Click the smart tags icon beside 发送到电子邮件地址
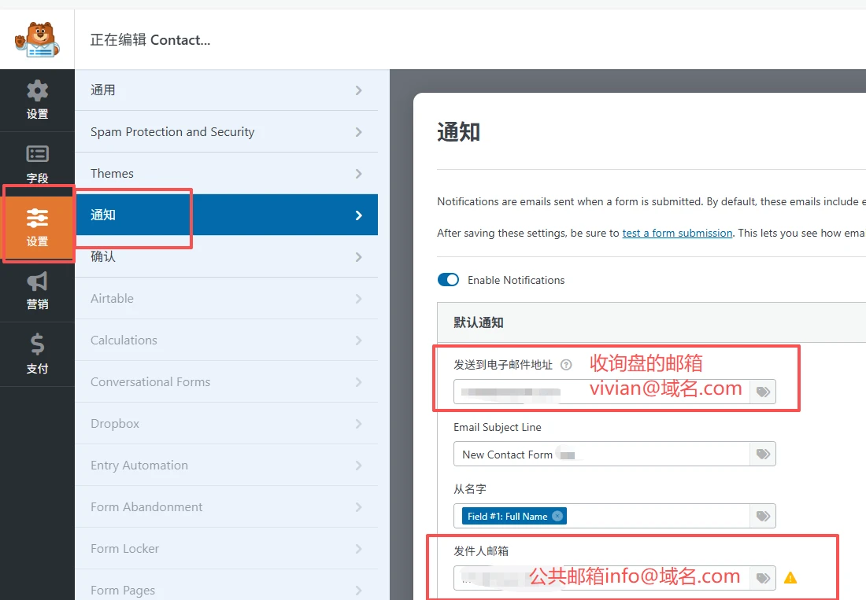This screenshot has width=866, height=600. [761, 392]
